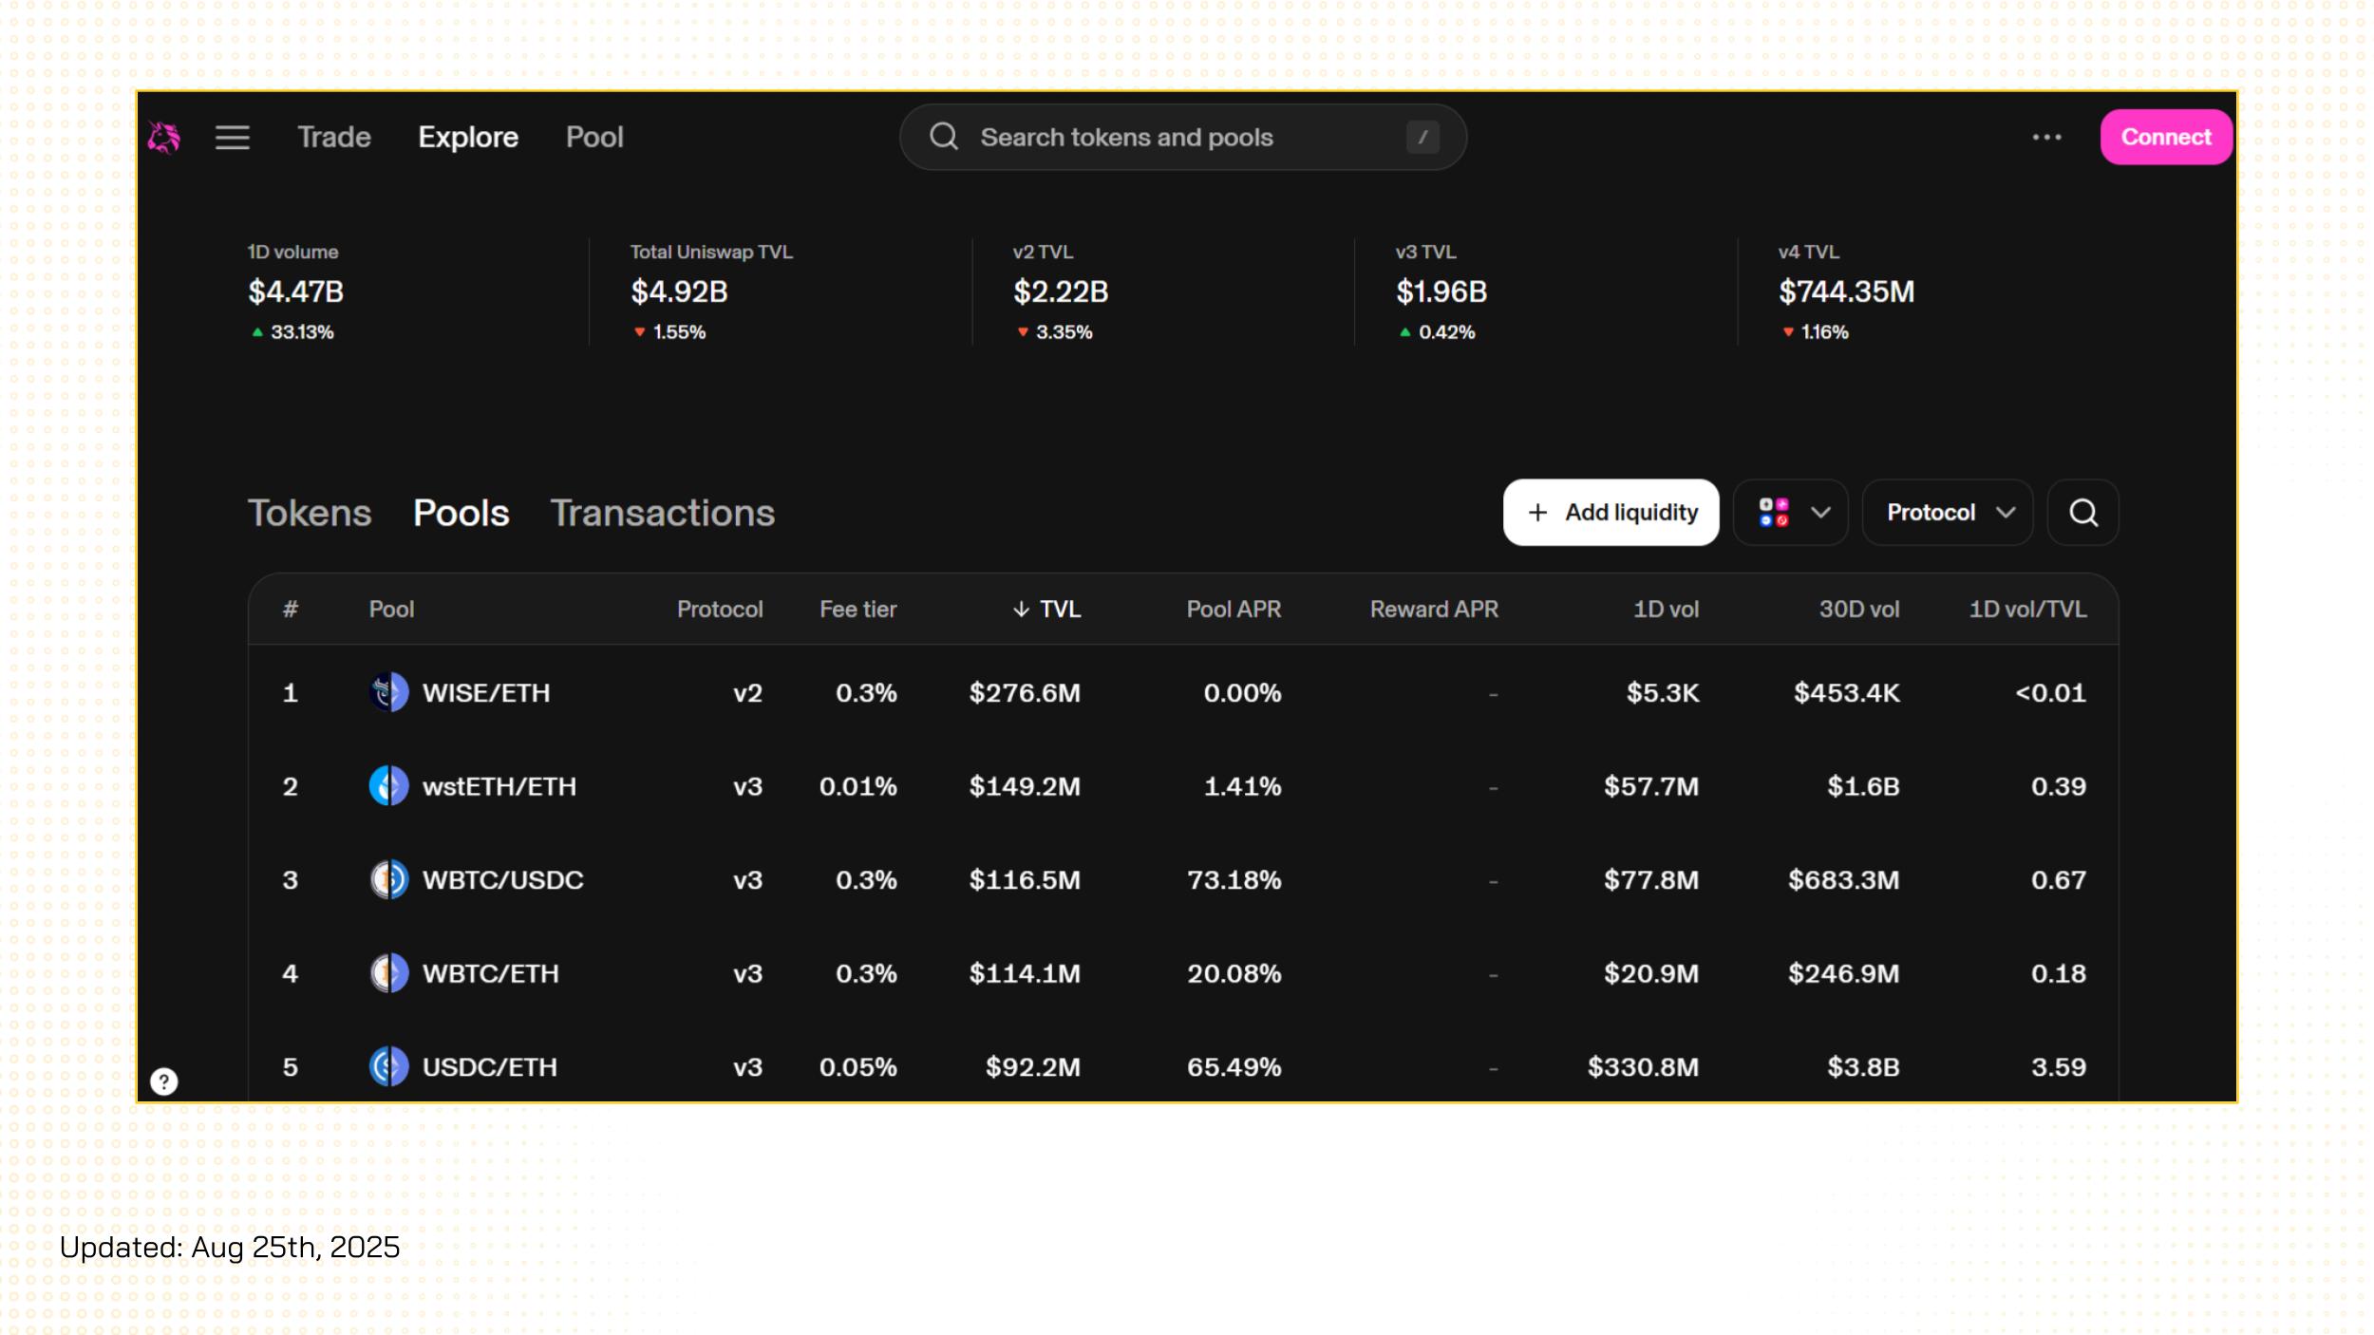Sort by 1D vol column header

click(1666, 610)
